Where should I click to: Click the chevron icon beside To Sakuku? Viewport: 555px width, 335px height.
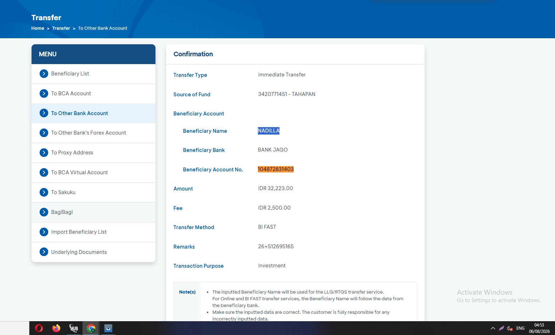(x=44, y=192)
